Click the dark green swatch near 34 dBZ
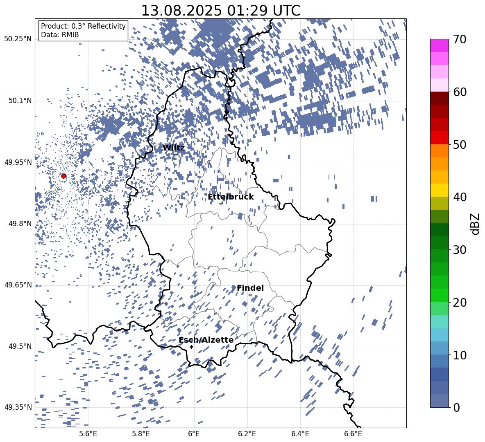The height and width of the screenshot is (442, 485). 440,230
